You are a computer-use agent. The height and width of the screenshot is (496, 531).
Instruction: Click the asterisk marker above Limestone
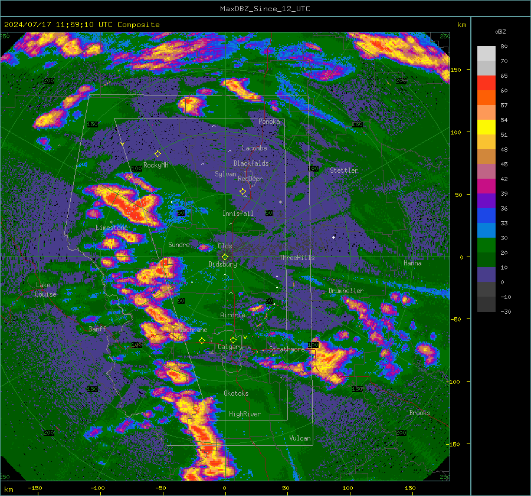[x=112, y=222]
